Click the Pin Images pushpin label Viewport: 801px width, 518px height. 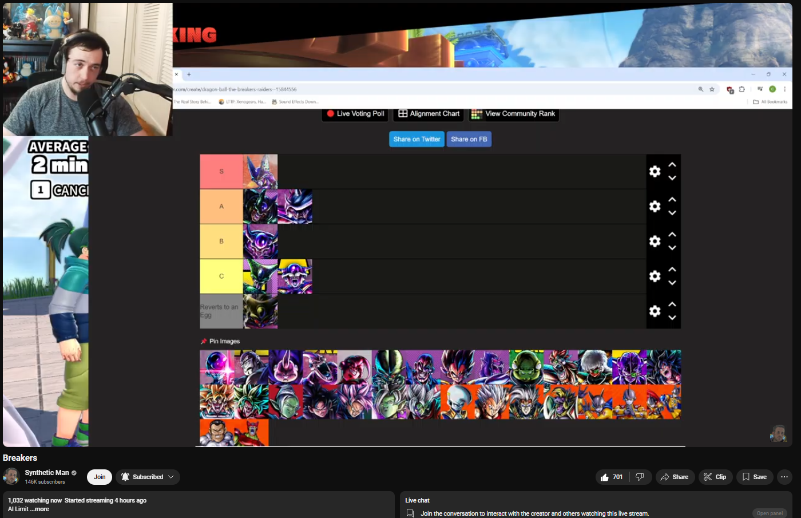(220, 341)
